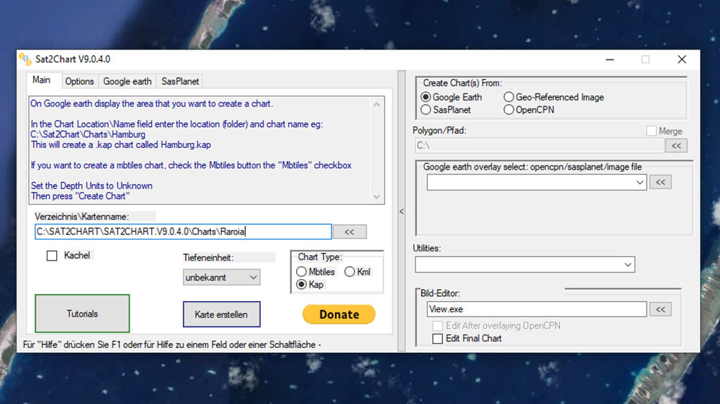Select the Mbtiles chart type

click(302, 272)
